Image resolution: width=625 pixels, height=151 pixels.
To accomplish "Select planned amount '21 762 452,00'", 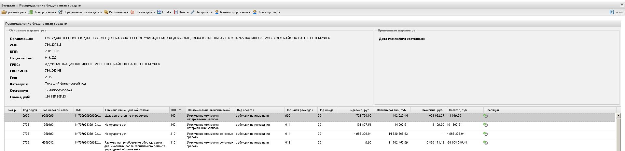I will (x=398, y=143).
